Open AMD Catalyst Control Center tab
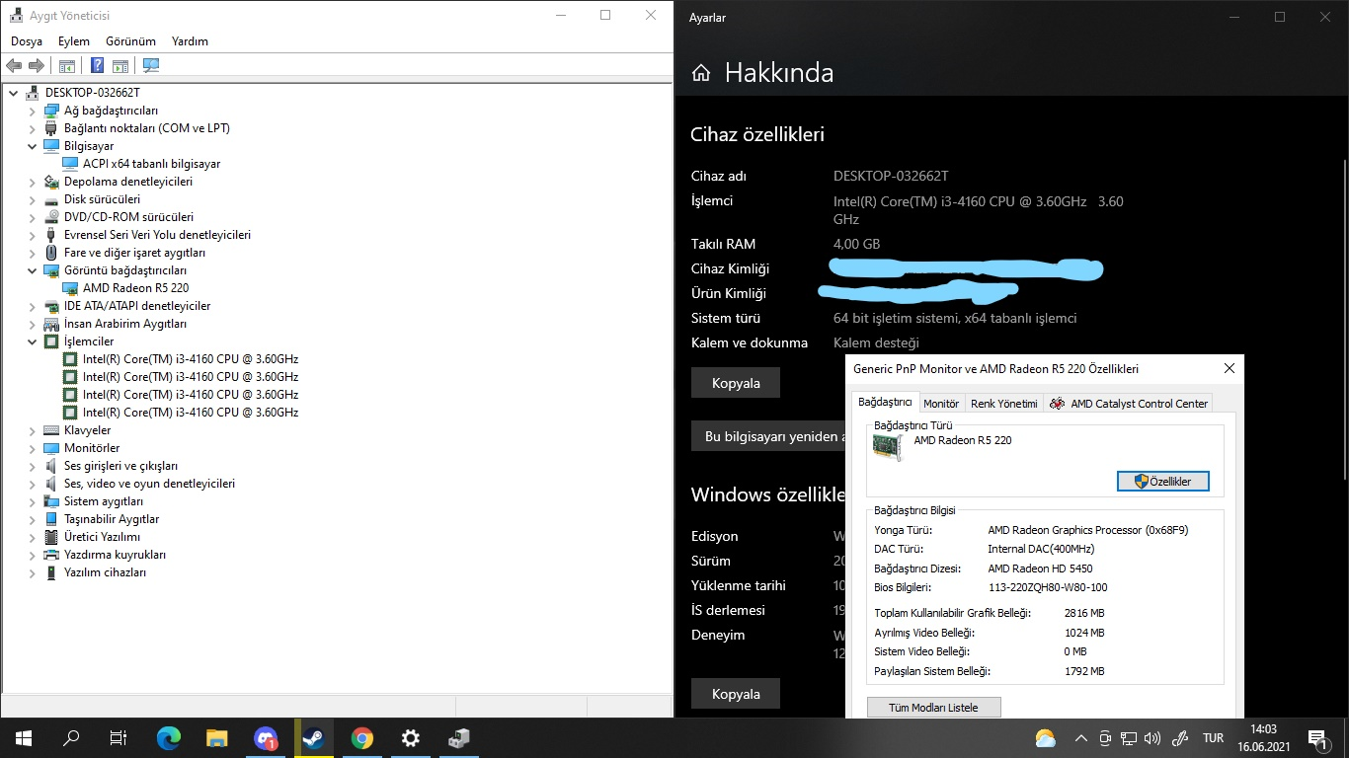This screenshot has width=1349, height=758. tap(1129, 404)
